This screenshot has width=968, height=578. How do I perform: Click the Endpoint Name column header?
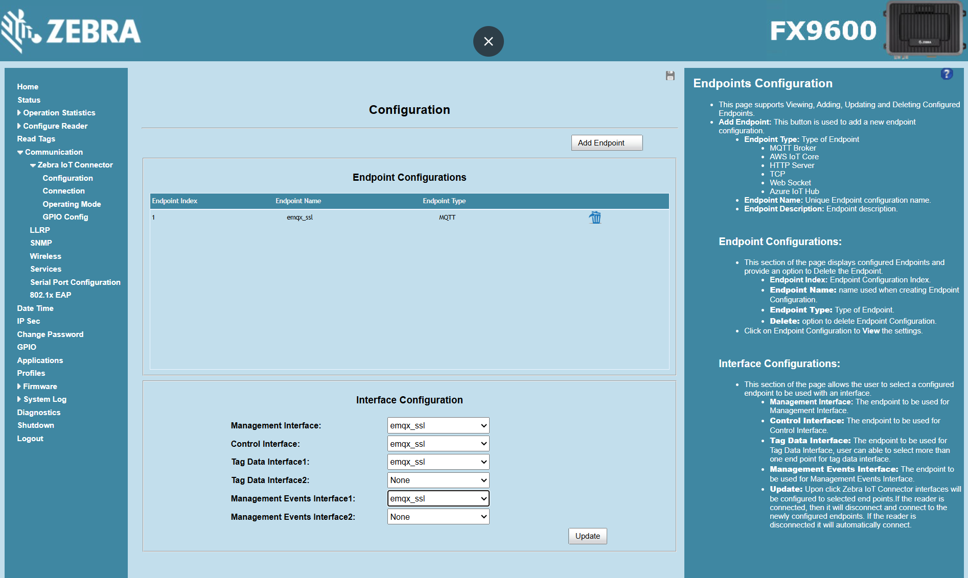[298, 201]
